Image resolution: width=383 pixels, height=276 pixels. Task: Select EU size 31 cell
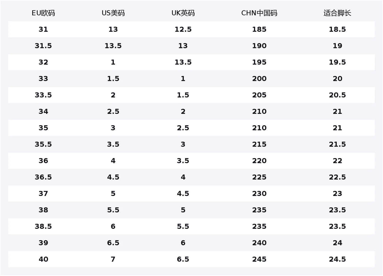tap(43, 29)
